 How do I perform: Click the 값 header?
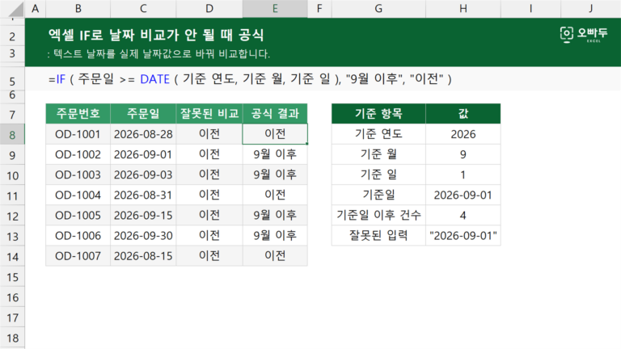coord(463,114)
